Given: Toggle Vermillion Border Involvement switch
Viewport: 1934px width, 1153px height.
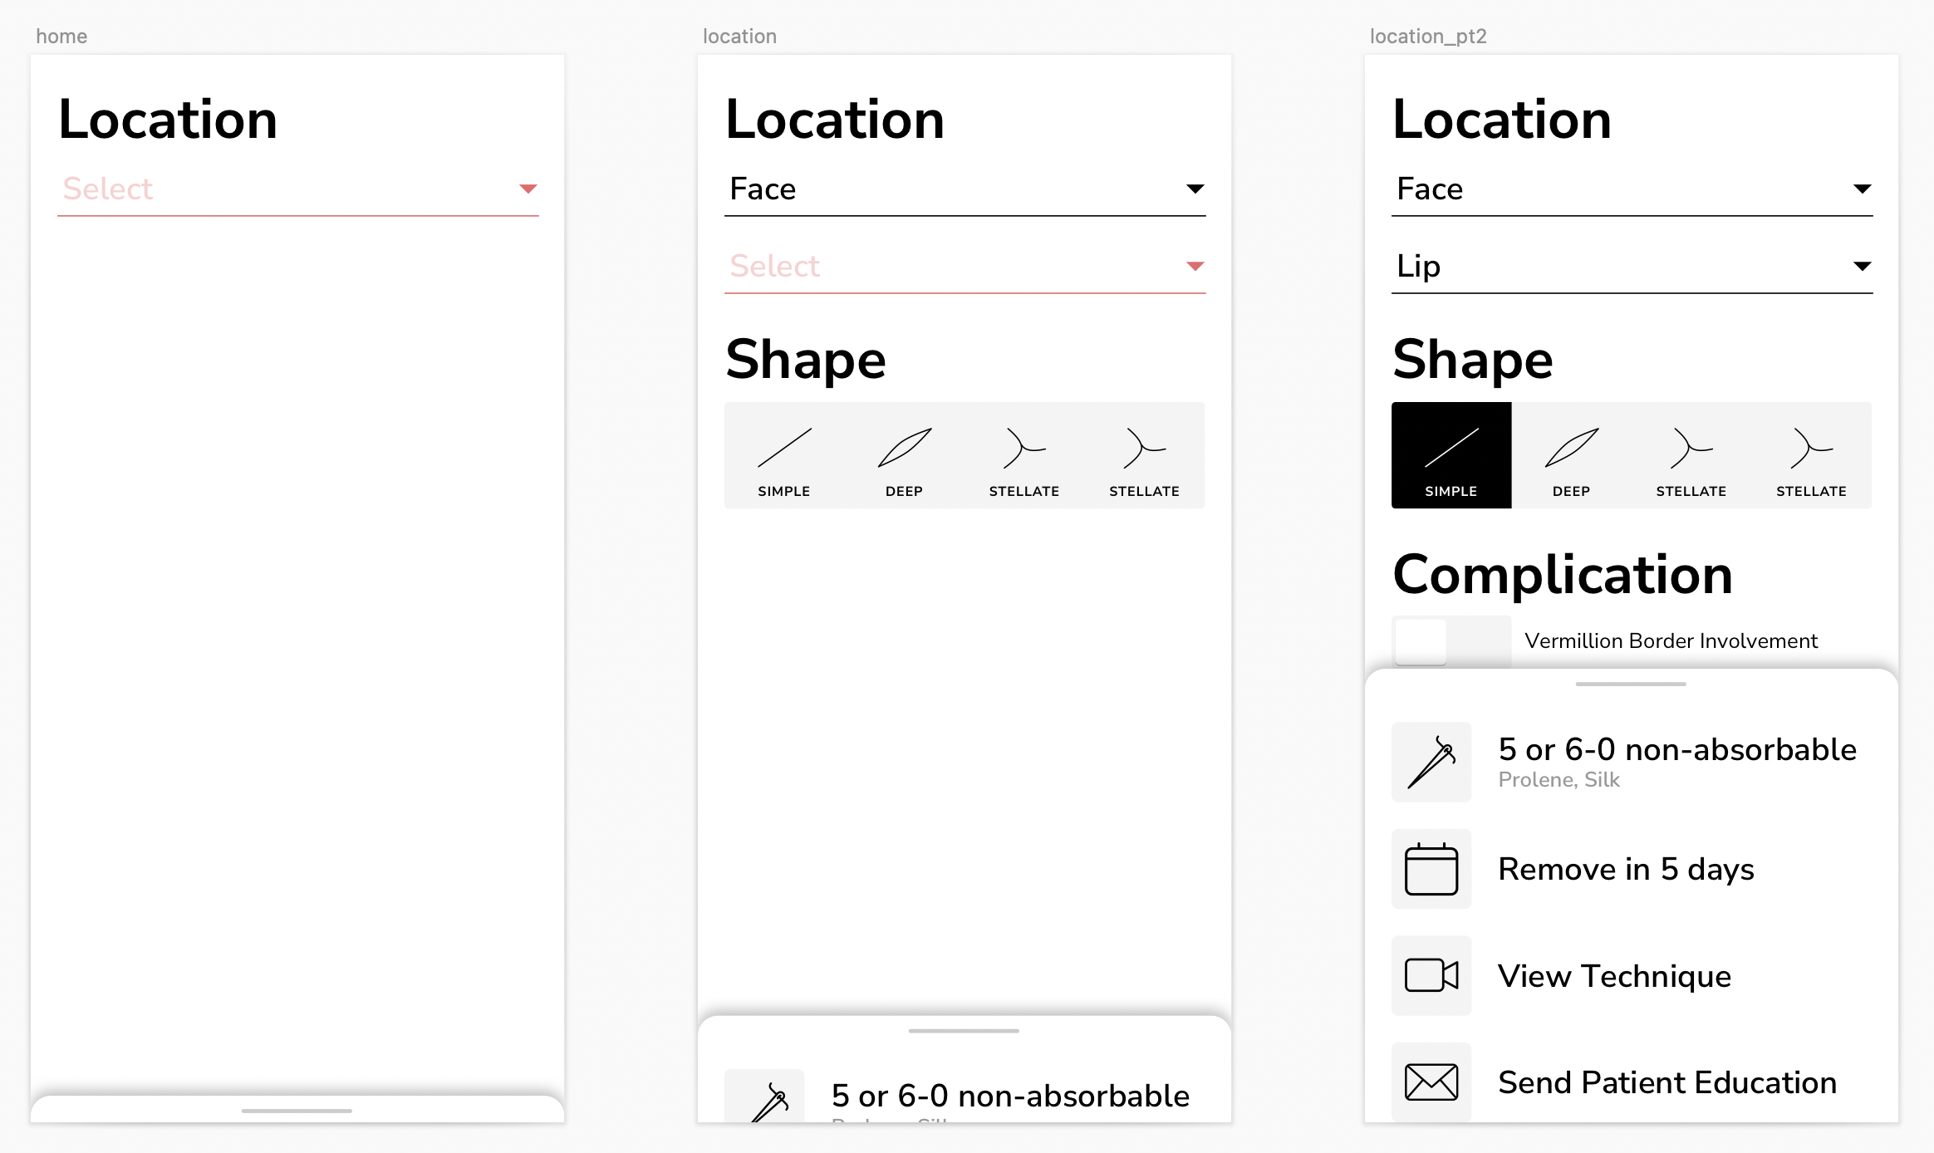Looking at the screenshot, I should (1450, 640).
